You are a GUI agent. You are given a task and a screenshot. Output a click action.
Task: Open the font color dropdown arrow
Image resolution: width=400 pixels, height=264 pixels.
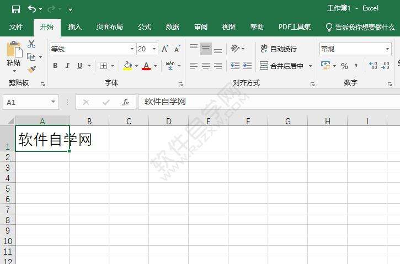pos(155,66)
